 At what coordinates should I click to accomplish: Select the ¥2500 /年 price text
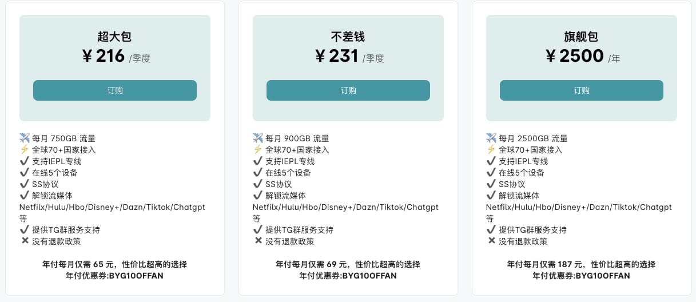(x=582, y=56)
